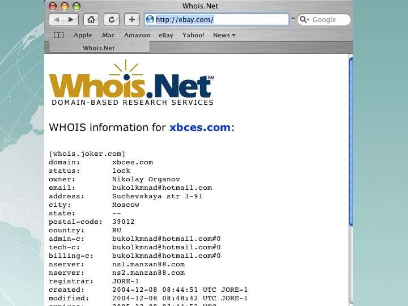Click into the Google search field

(324, 19)
